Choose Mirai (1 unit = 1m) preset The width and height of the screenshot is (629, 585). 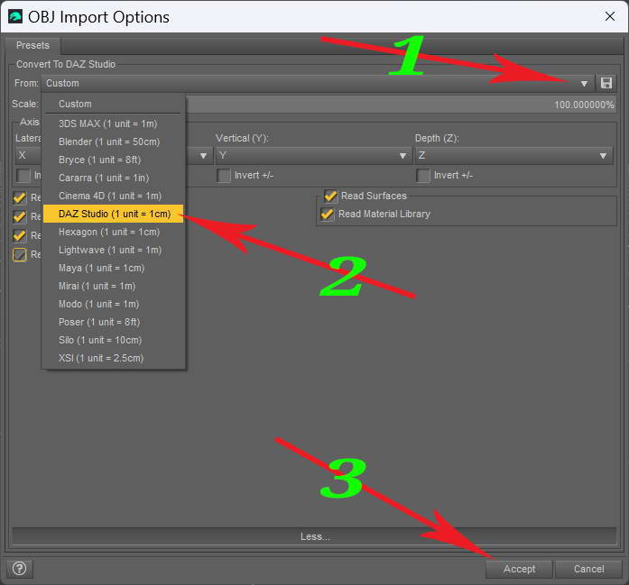pos(114,286)
